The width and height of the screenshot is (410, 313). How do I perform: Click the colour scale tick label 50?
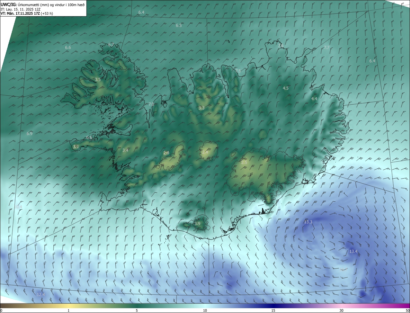[407, 310]
